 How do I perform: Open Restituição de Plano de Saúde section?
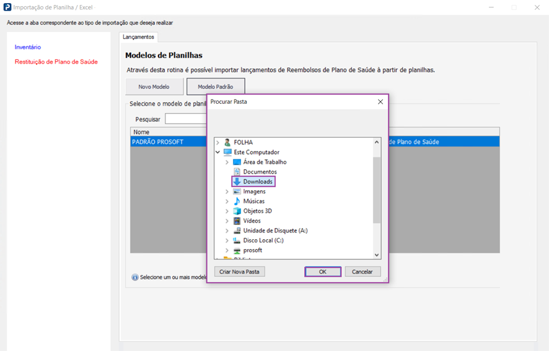pos(56,62)
